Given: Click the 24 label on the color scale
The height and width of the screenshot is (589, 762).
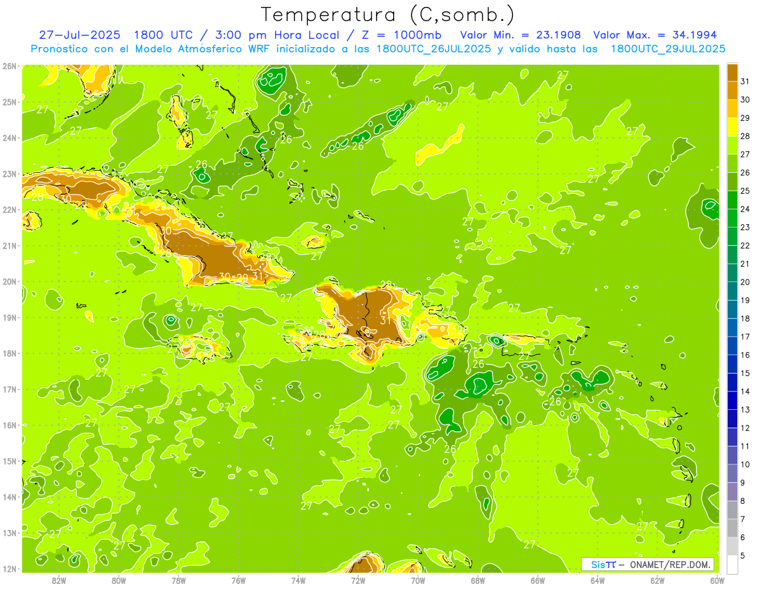Looking at the screenshot, I should click(x=745, y=209).
